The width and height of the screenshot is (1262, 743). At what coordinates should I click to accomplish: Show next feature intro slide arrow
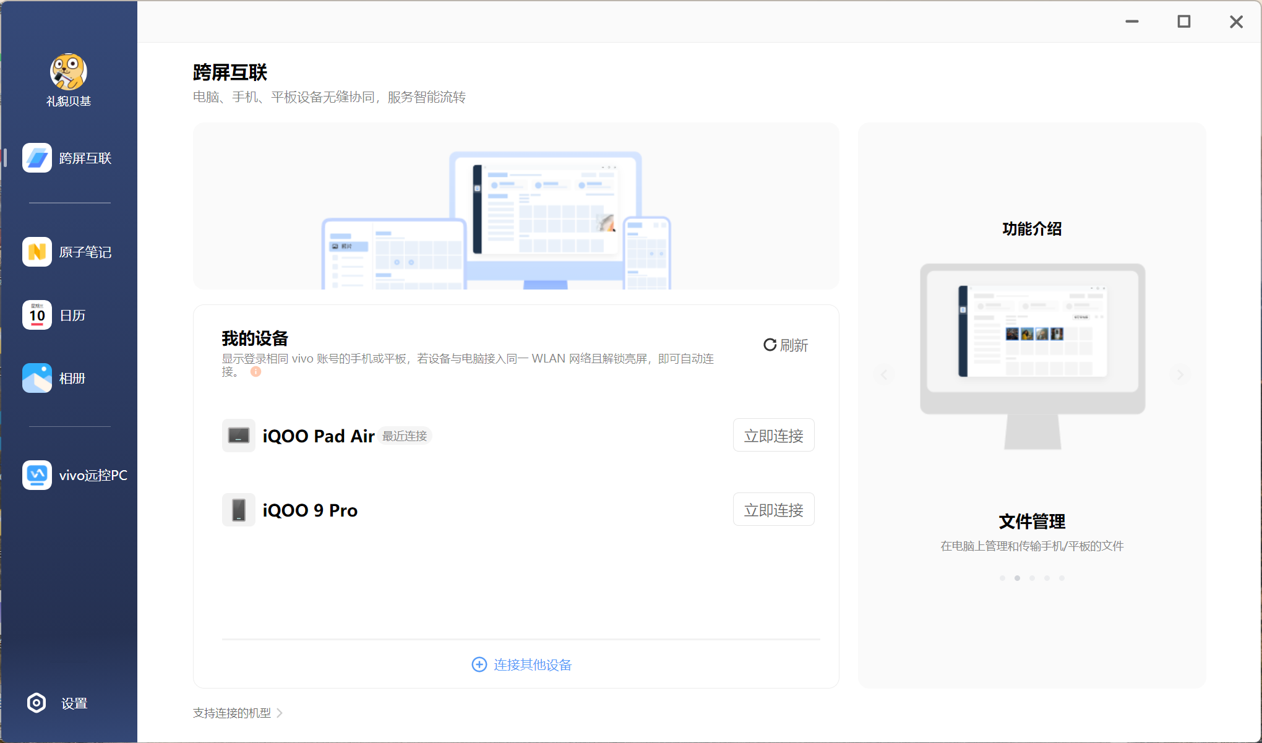[1180, 374]
